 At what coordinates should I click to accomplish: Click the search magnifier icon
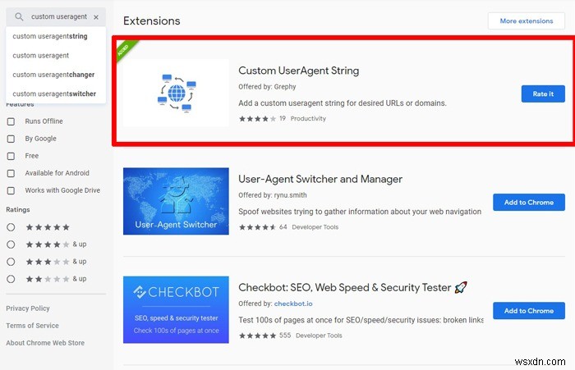coord(19,16)
